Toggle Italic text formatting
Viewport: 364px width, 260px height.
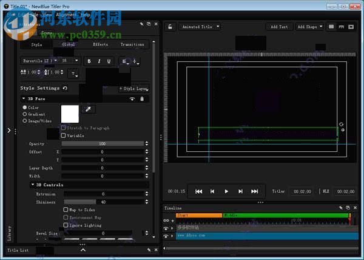point(99,61)
